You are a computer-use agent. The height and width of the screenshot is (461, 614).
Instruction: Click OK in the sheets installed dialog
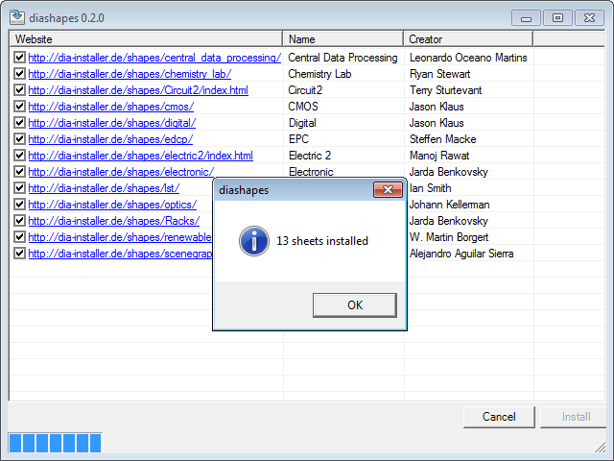[x=355, y=305]
